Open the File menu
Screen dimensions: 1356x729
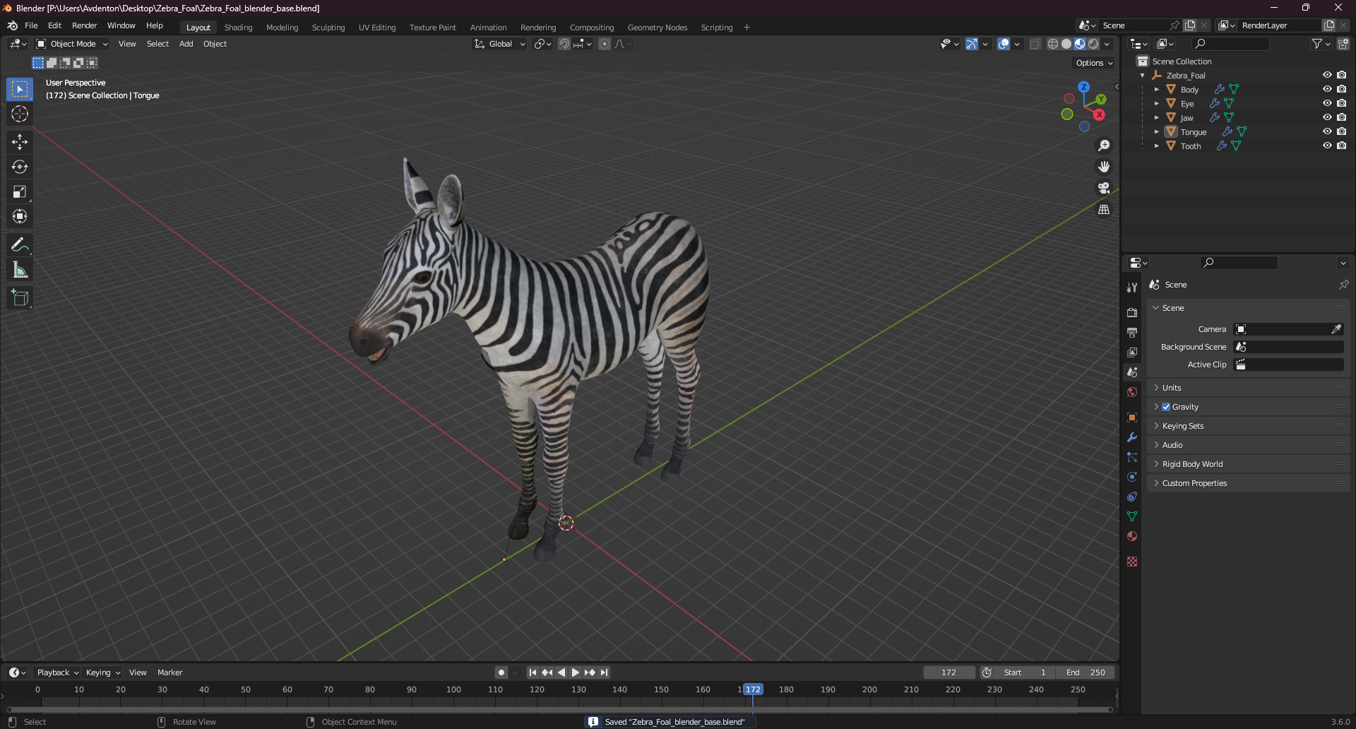point(31,25)
